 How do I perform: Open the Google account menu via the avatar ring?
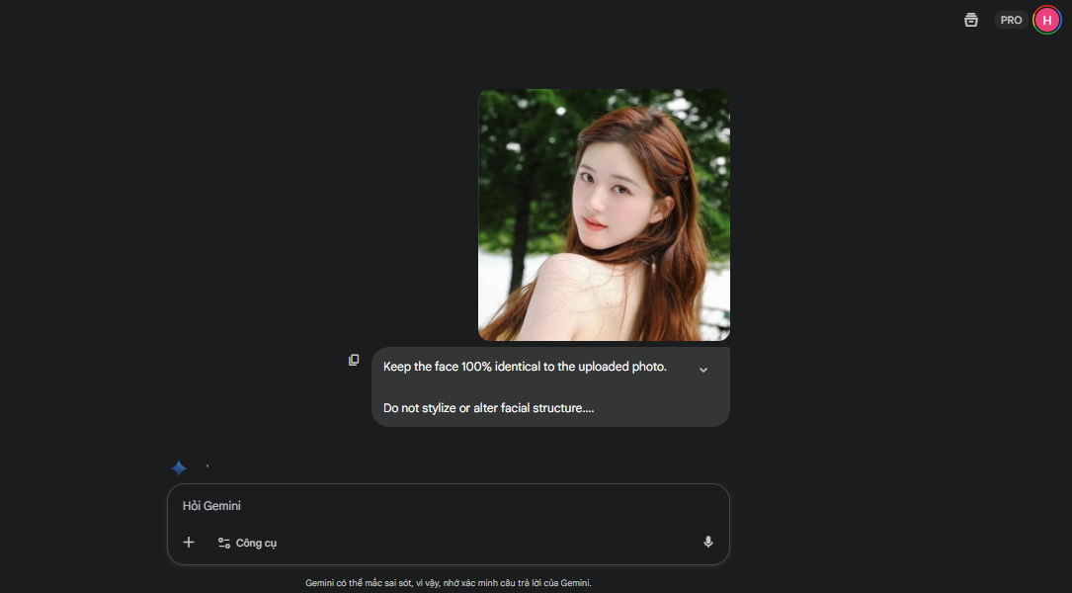(x=1046, y=19)
